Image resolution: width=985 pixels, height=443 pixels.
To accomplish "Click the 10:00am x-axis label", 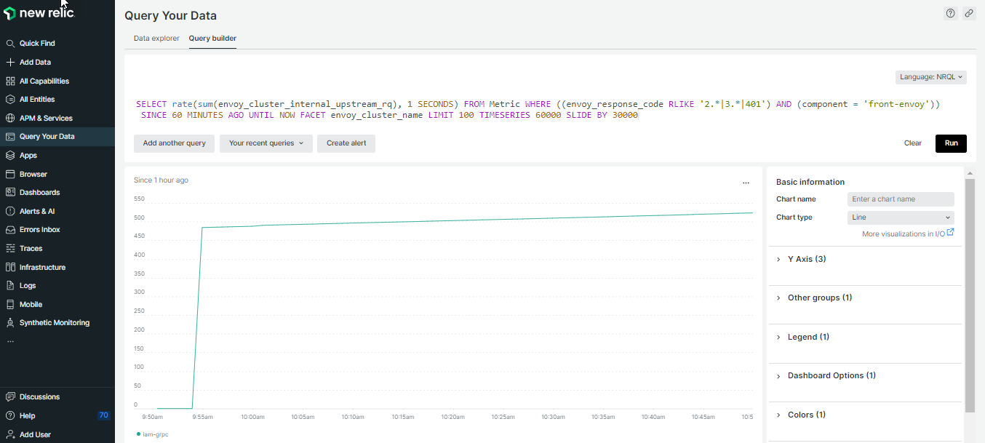I will [252, 418].
